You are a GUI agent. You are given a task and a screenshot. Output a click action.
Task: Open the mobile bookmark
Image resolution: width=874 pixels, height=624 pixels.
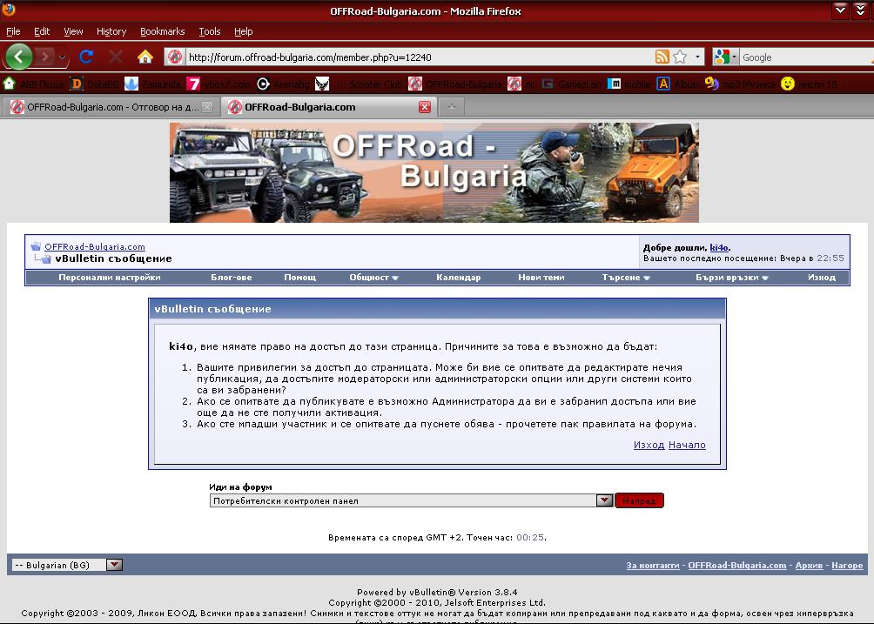click(629, 84)
